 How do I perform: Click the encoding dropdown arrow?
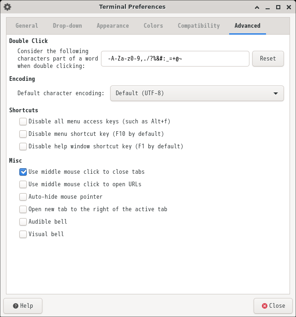pyautogui.click(x=276, y=93)
